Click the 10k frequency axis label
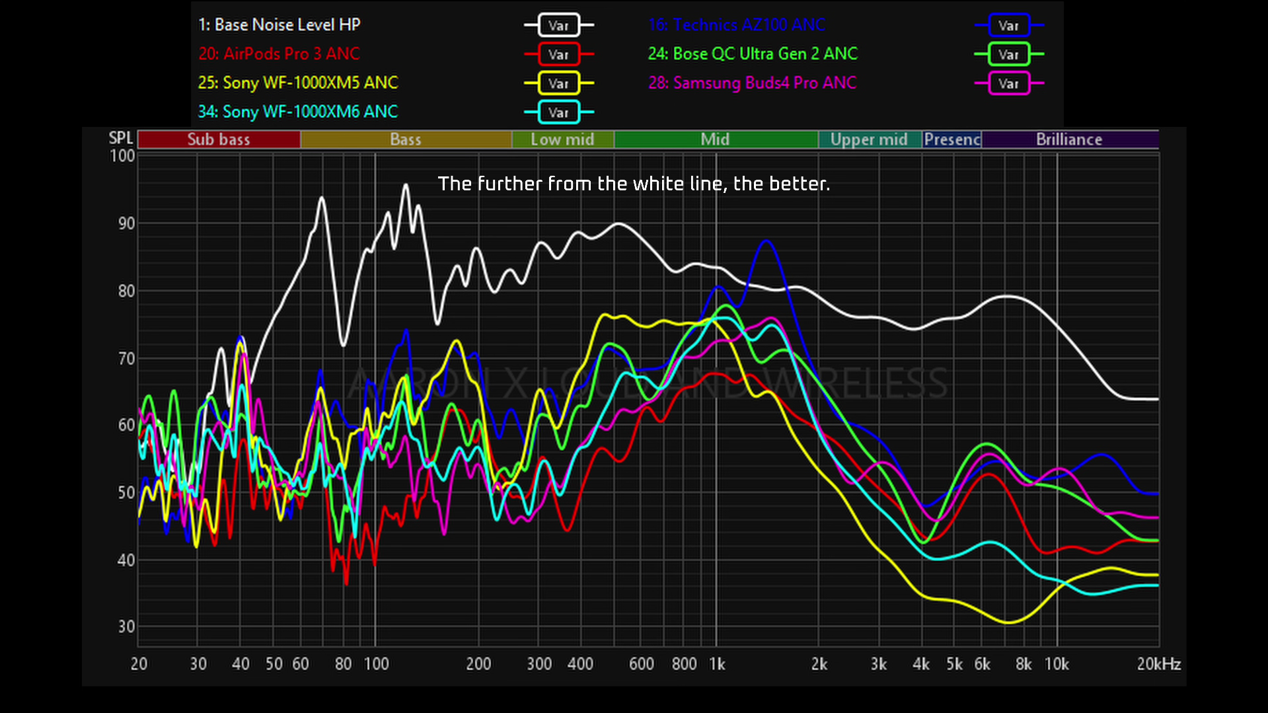 click(x=1057, y=664)
